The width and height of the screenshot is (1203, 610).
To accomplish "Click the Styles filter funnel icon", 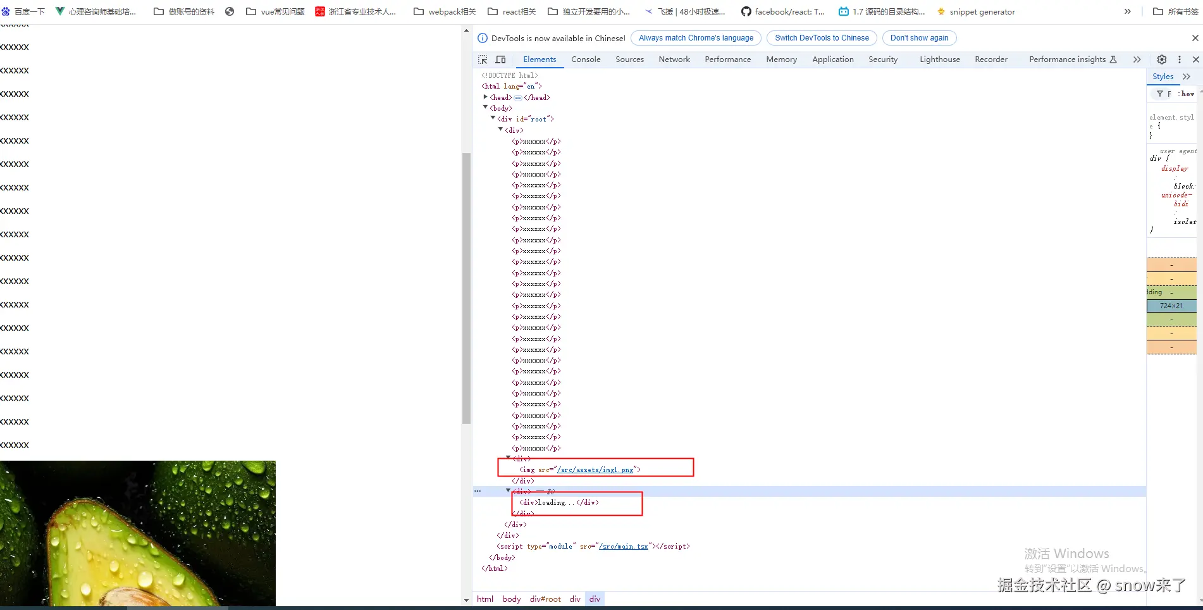I will (x=1159, y=94).
